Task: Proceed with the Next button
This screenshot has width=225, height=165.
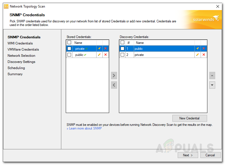Action: pyautogui.click(x=188, y=155)
